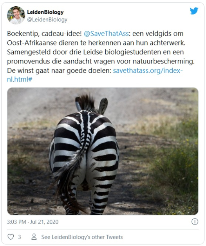Click the person silhouette icon

click(34, 237)
